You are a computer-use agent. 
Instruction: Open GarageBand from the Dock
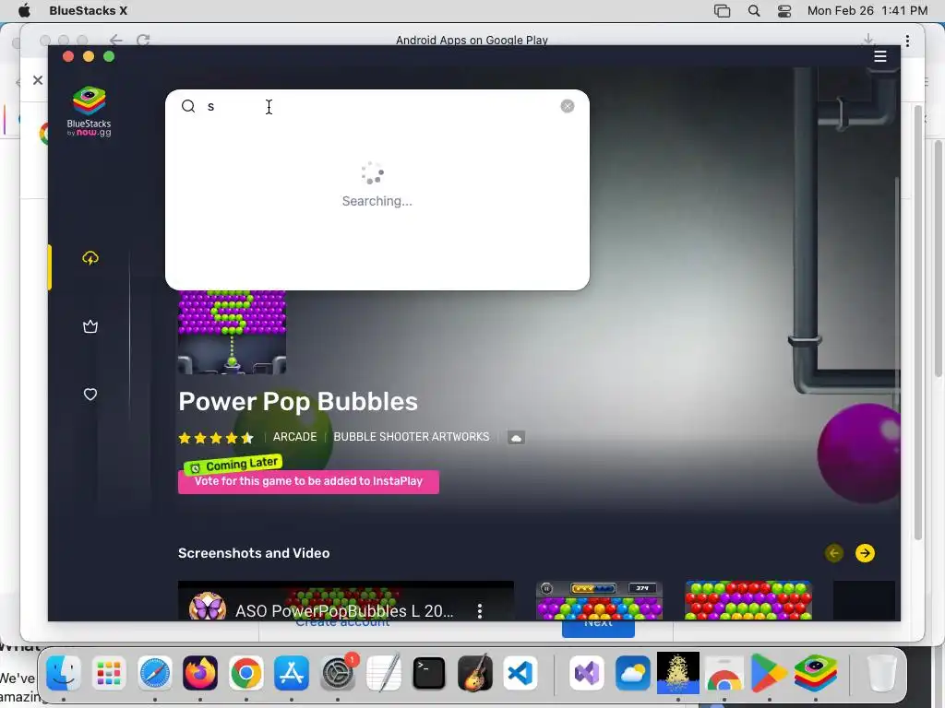tap(475, 673)
